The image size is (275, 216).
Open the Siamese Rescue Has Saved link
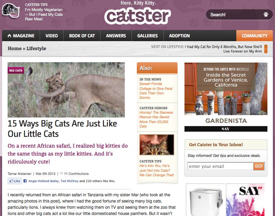(x=156, y=119)
